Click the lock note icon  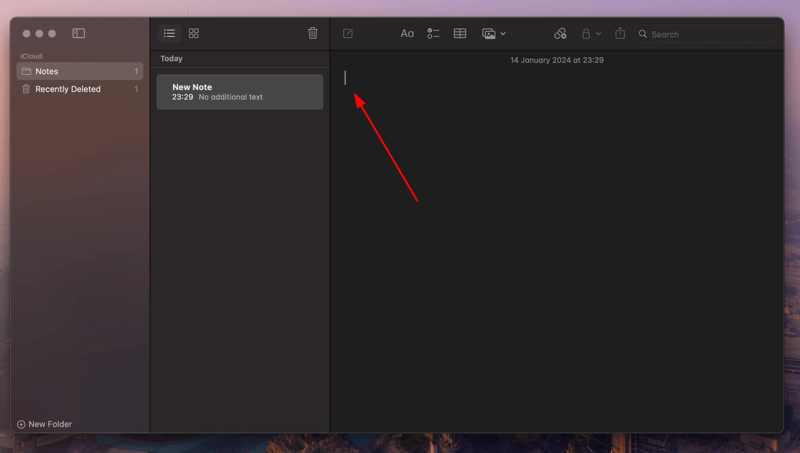coord(586,34)
